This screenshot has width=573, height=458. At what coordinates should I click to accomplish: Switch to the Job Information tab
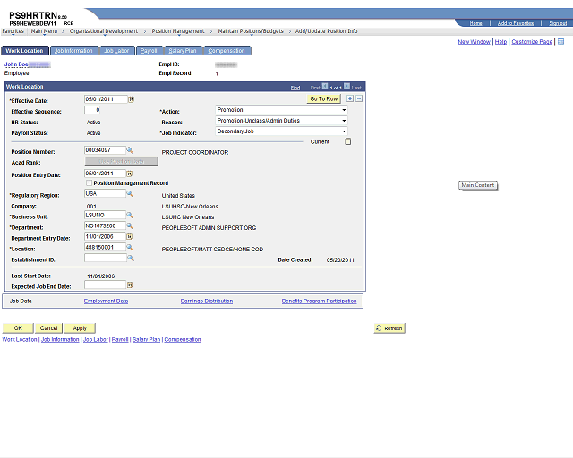(x=73, y=51)
